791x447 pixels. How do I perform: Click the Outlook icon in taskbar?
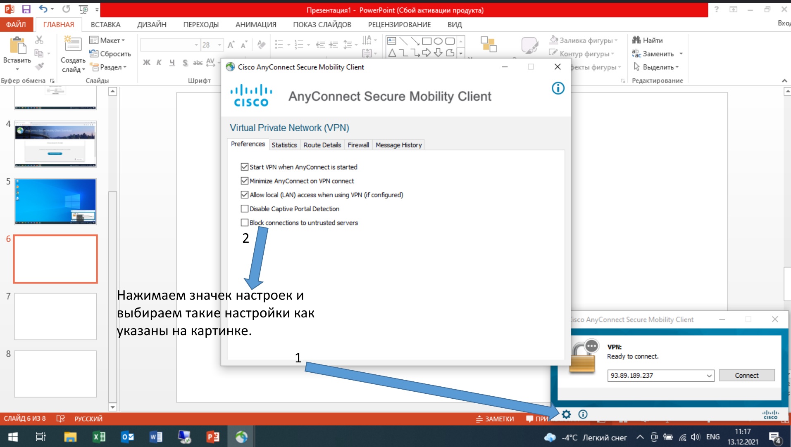(x=127, y=437)
